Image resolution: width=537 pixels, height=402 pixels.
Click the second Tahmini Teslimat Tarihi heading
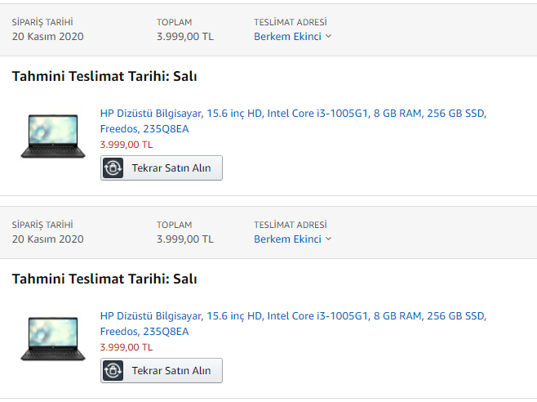tap(104, 279)
